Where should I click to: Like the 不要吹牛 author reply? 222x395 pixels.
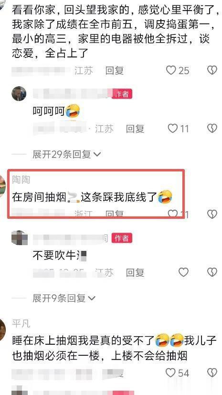183,272
